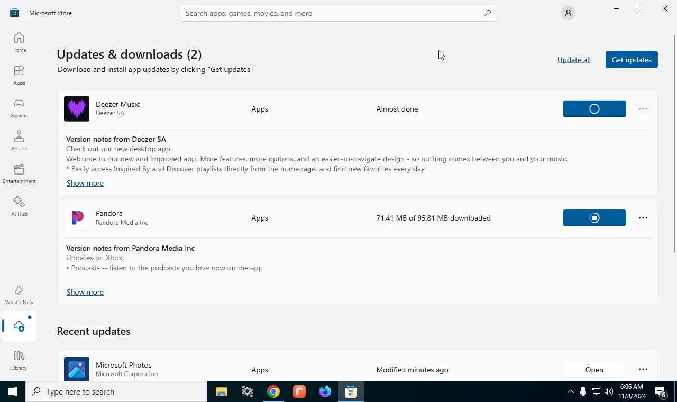
Task: Pause the Pandora download
Action: click(594, 218)
